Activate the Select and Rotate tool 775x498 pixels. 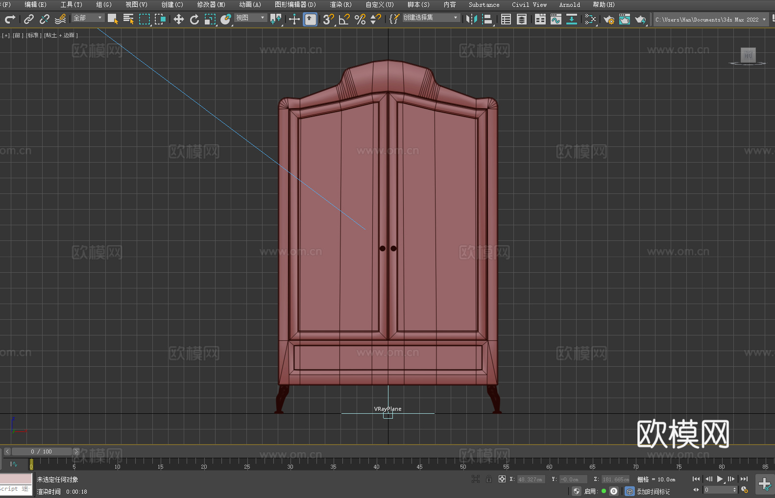click(194, 19)
